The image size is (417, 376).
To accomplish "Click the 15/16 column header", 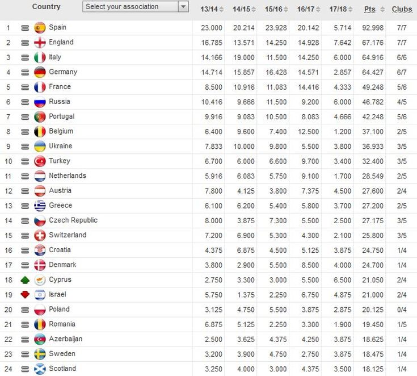I will point(276,10).
